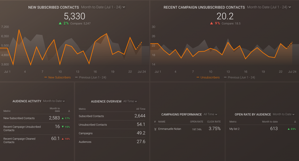Click orange swatch beside Unsubscribers legend
This screenshot has height=161, width=299.
click(198, 78)
